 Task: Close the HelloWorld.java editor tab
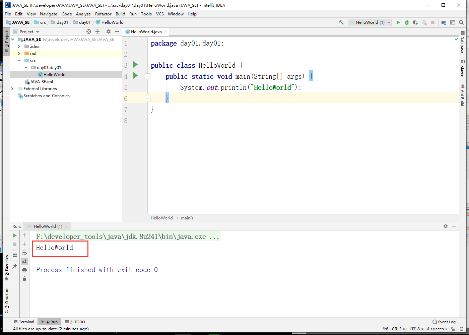click(x=165, y=32)
